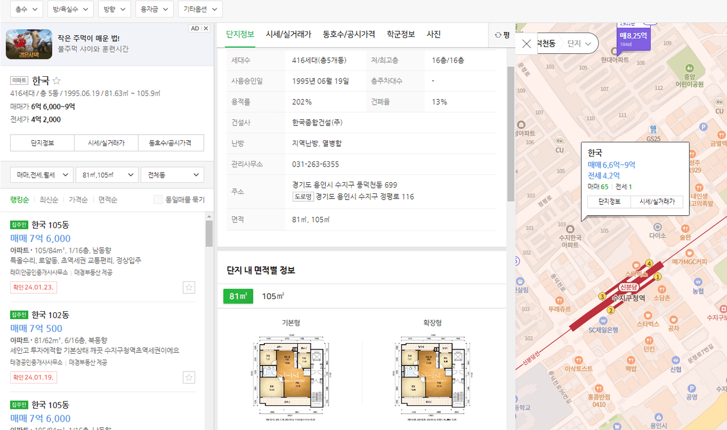The width and height of the screenshot is (727, 430).
Task: Open the 융자금 filter dropdown
Action: click(154, 9)
